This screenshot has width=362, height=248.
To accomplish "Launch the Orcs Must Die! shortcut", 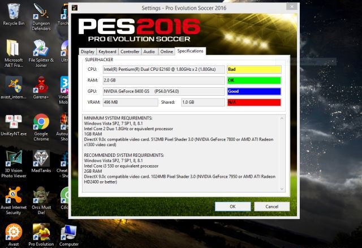I will click(41, 200).
